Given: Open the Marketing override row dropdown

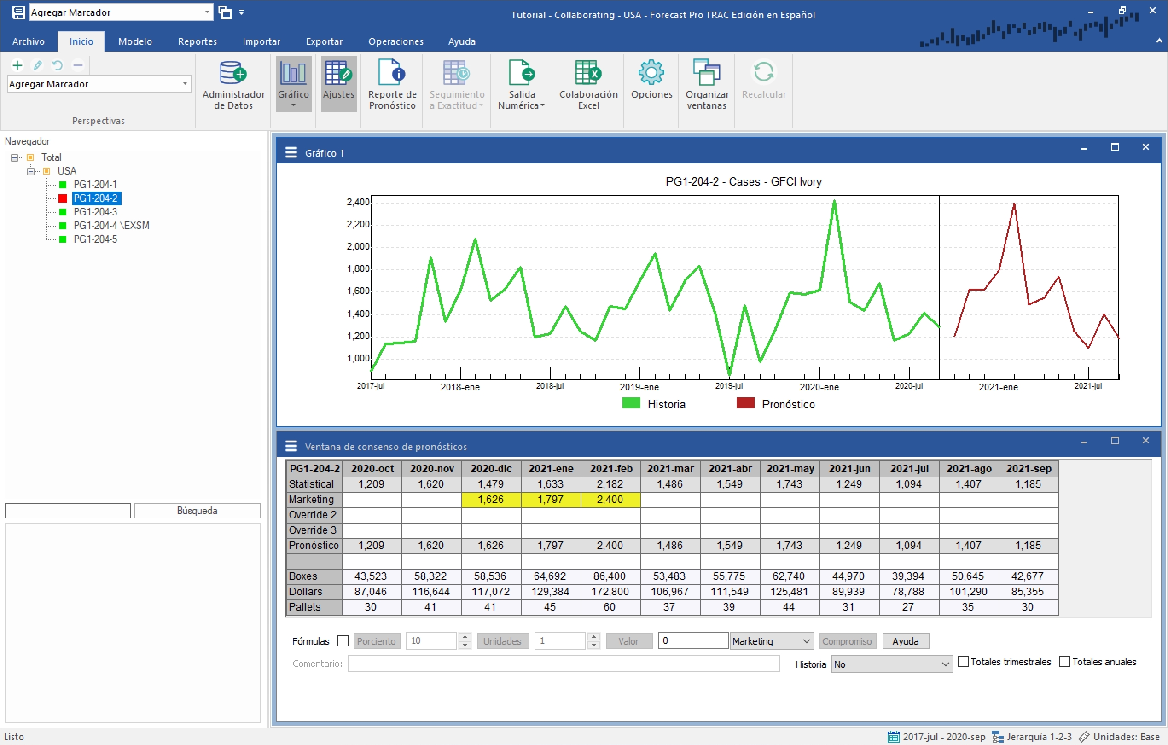Looking at the screenshot, I should pyautogui.click(x=771, y=641).
